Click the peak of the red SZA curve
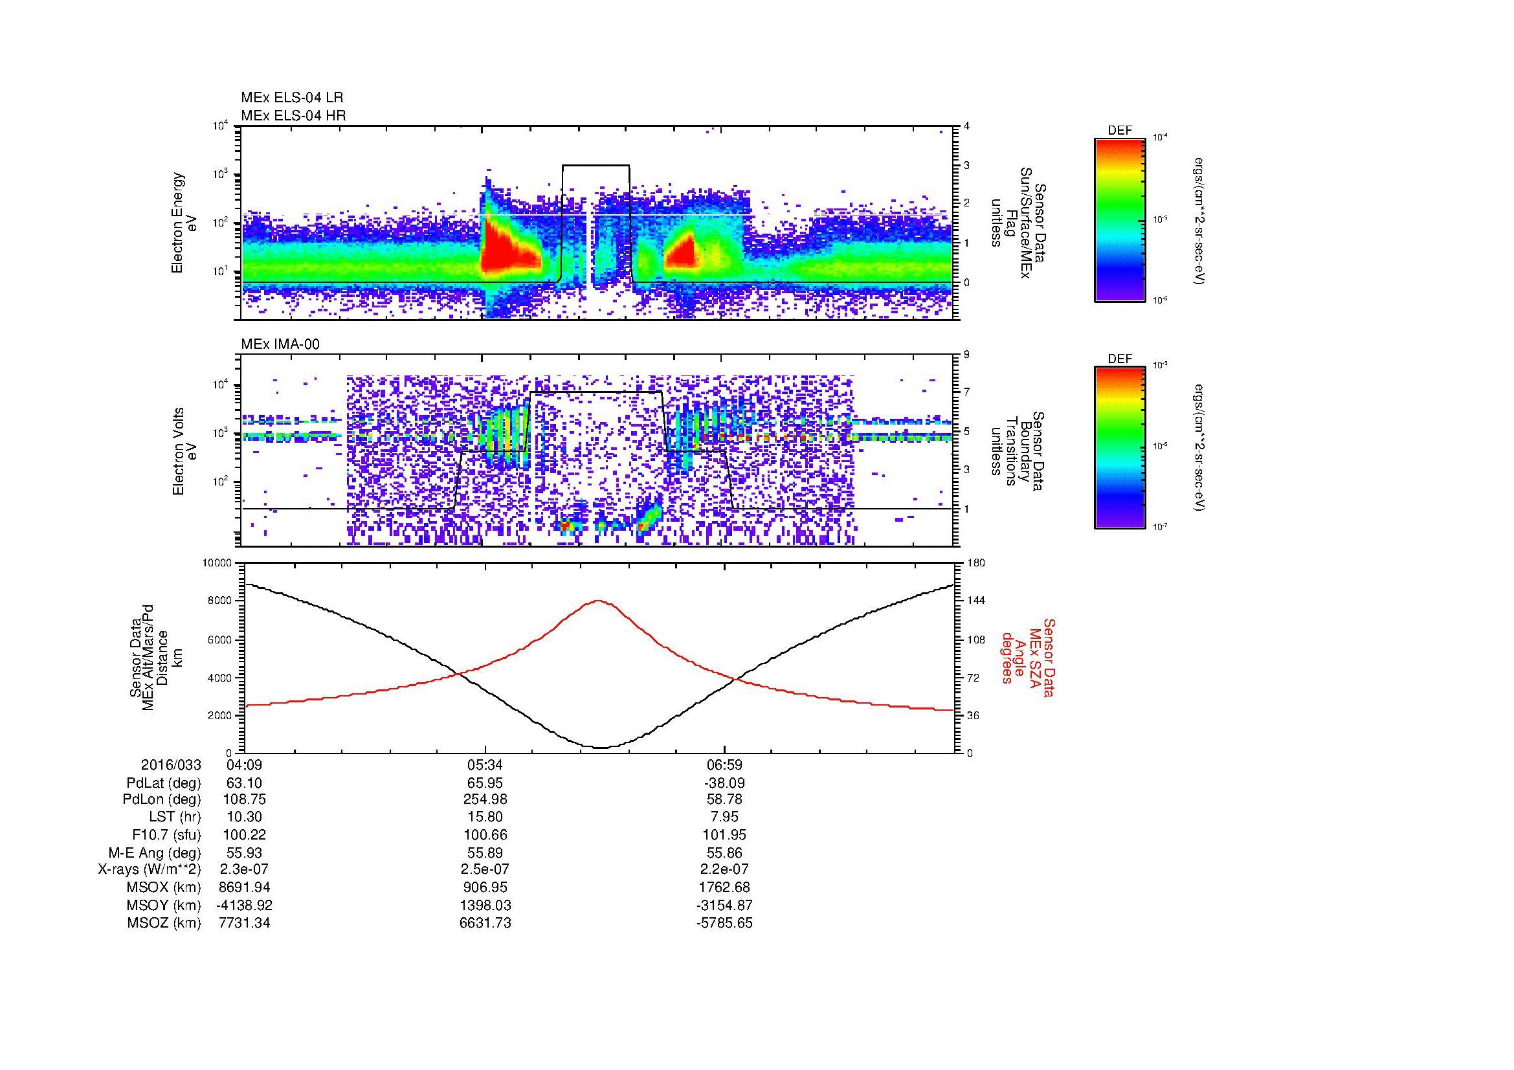The image size is (1514, 1070). (598, 601)
